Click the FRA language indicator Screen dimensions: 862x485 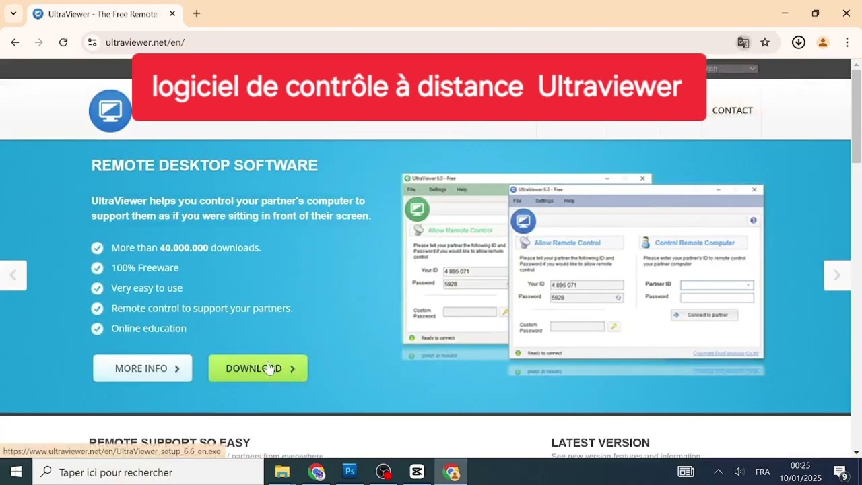(x=762, y=472)
